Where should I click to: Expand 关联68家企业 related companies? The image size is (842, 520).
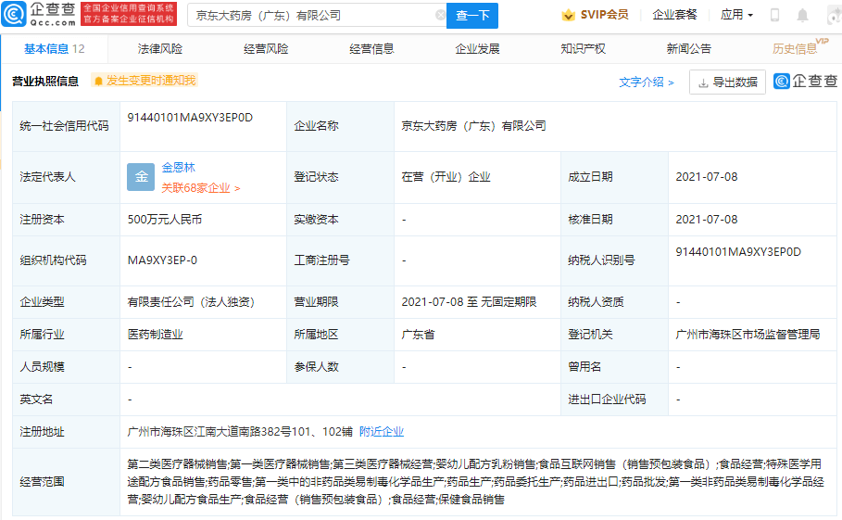pos(201,188)
